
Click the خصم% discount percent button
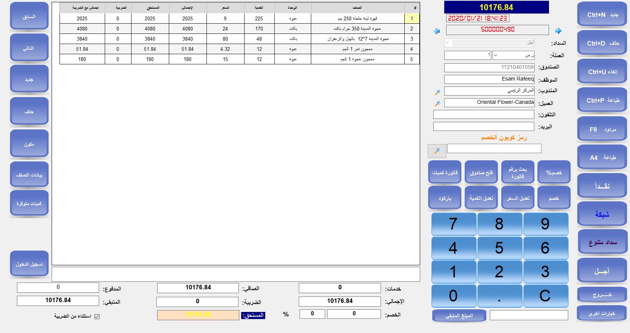[554, 172]
